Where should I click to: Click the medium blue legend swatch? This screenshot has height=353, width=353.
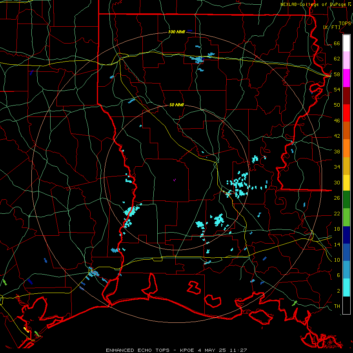pos(346,252)
